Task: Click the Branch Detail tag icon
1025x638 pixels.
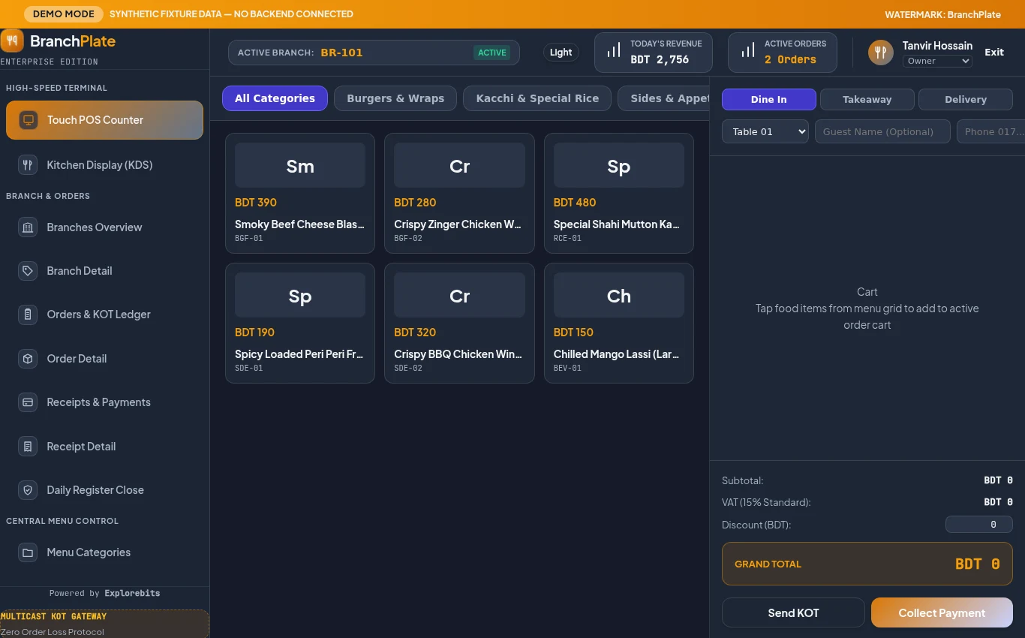Action: (x=28, y=271)
